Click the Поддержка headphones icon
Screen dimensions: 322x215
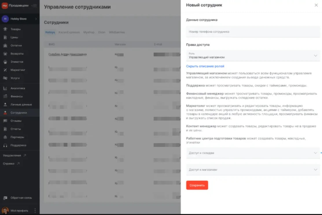pyautogui.click(x=5, y=145)
